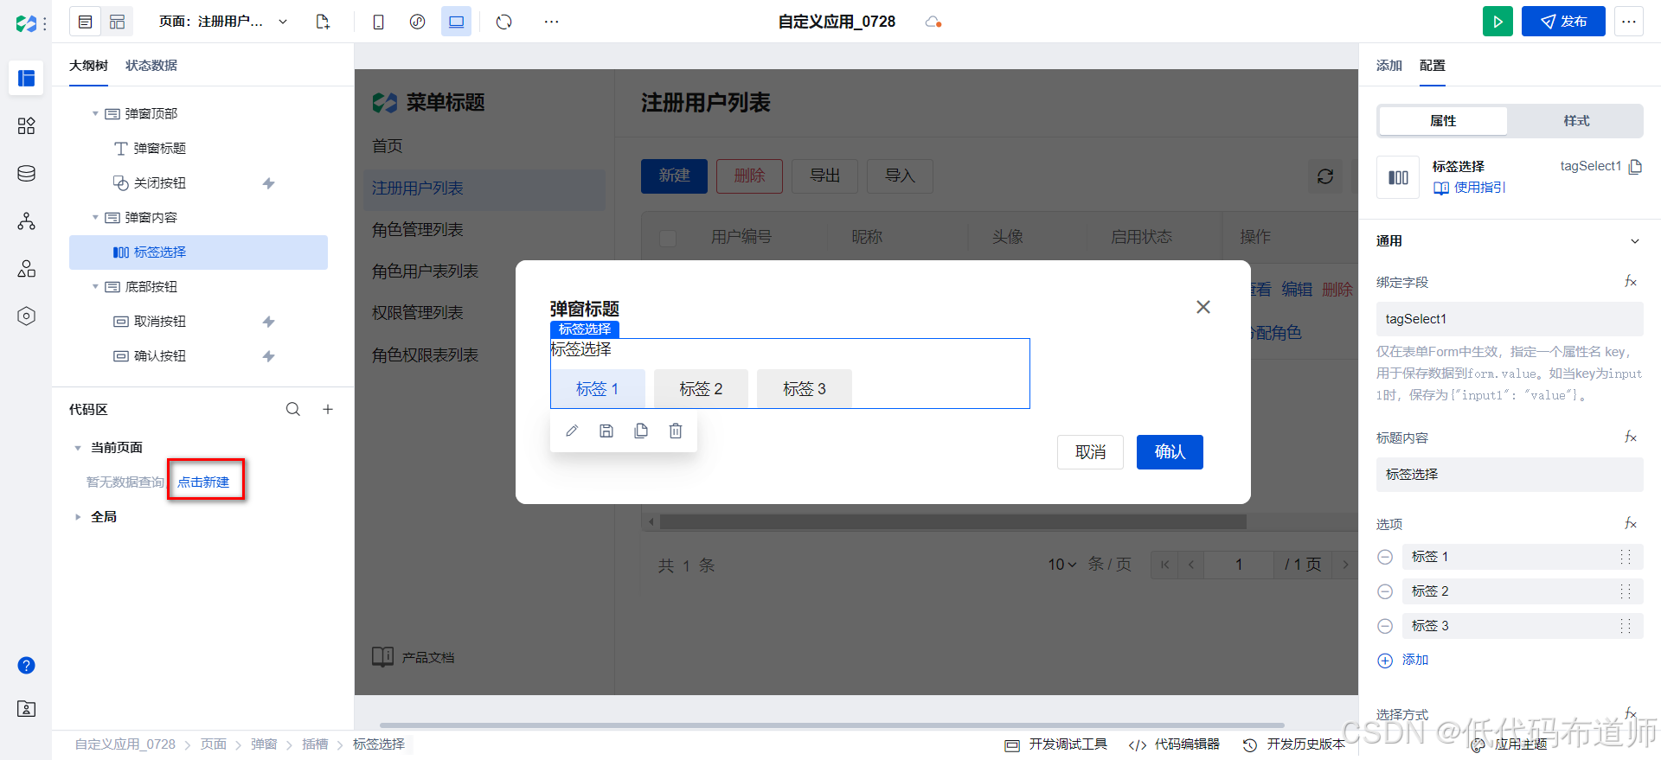Image resolution: width=1661 pixels, height=760 pixels.
Task: Click the new page file icon
Action: coord(323,22)
